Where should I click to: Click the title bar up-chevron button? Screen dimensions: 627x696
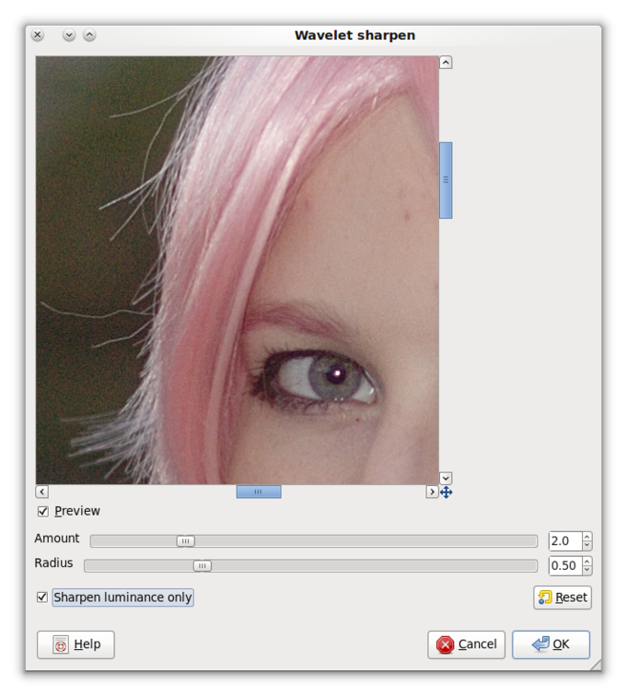(x=89, y=35)
